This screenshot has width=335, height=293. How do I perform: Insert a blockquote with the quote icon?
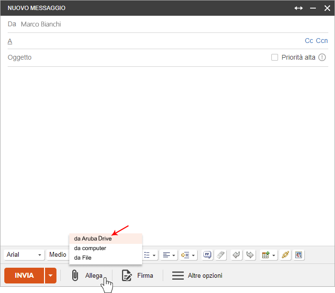pos(207,255)
